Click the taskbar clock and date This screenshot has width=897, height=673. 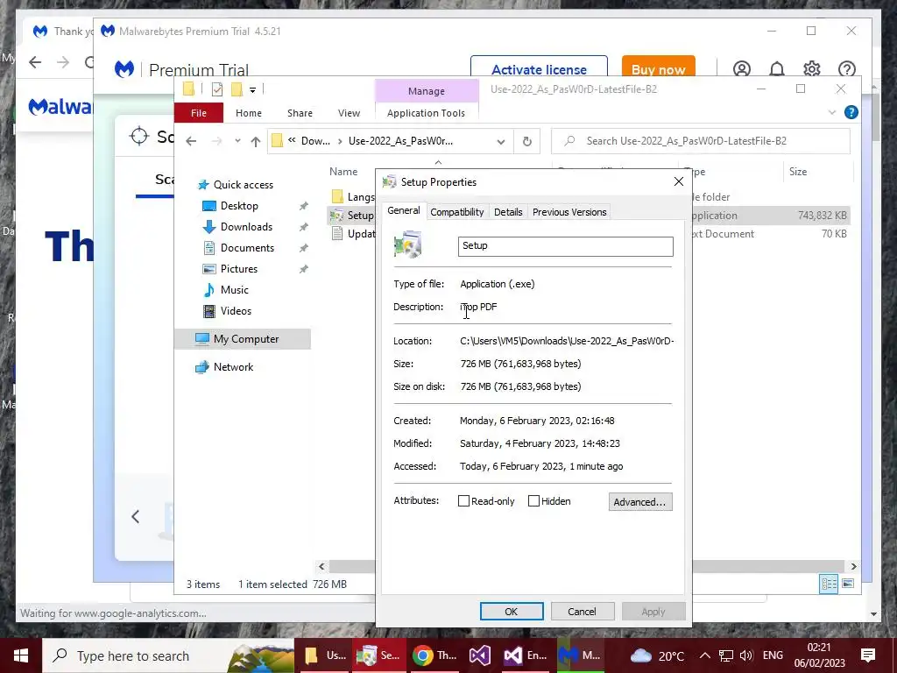coord(819,655)
